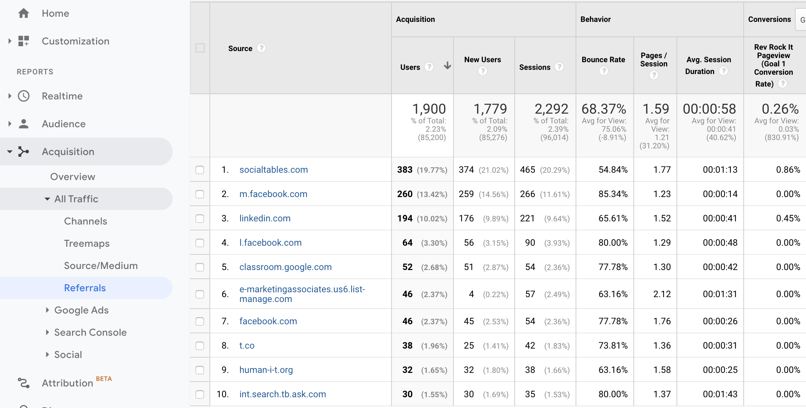Open the Customization section icon
Image resolution: width=806 pixels, height=408 pixels.
[x=24, y=41]
